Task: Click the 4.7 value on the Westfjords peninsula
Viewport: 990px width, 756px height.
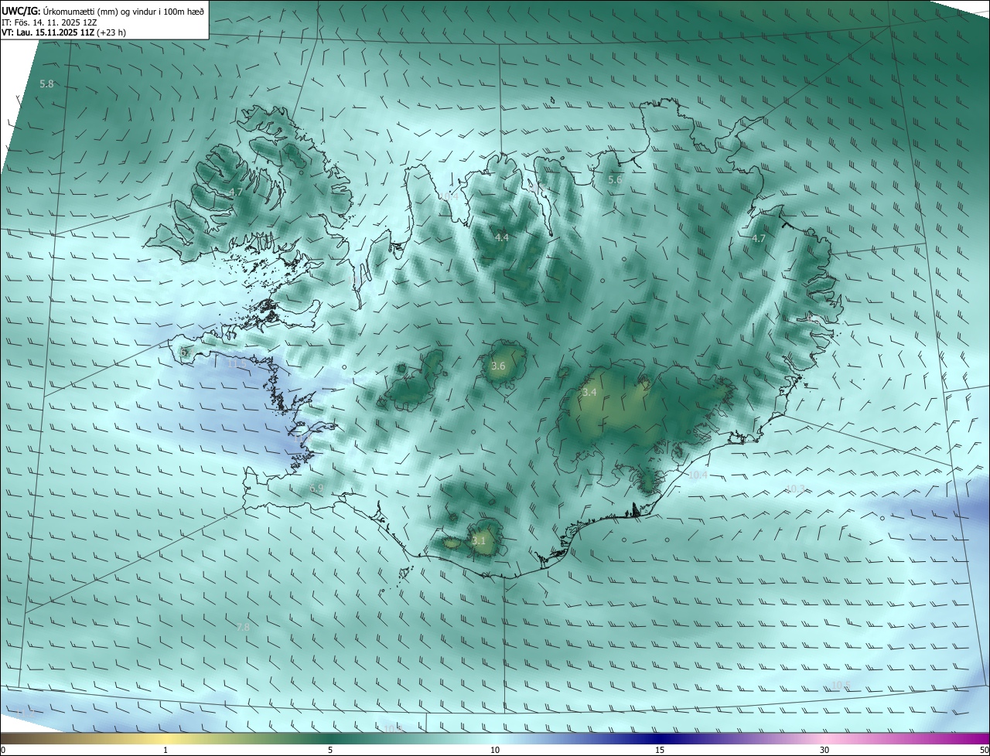Action: pyautogui.click(x=236, y=192)
